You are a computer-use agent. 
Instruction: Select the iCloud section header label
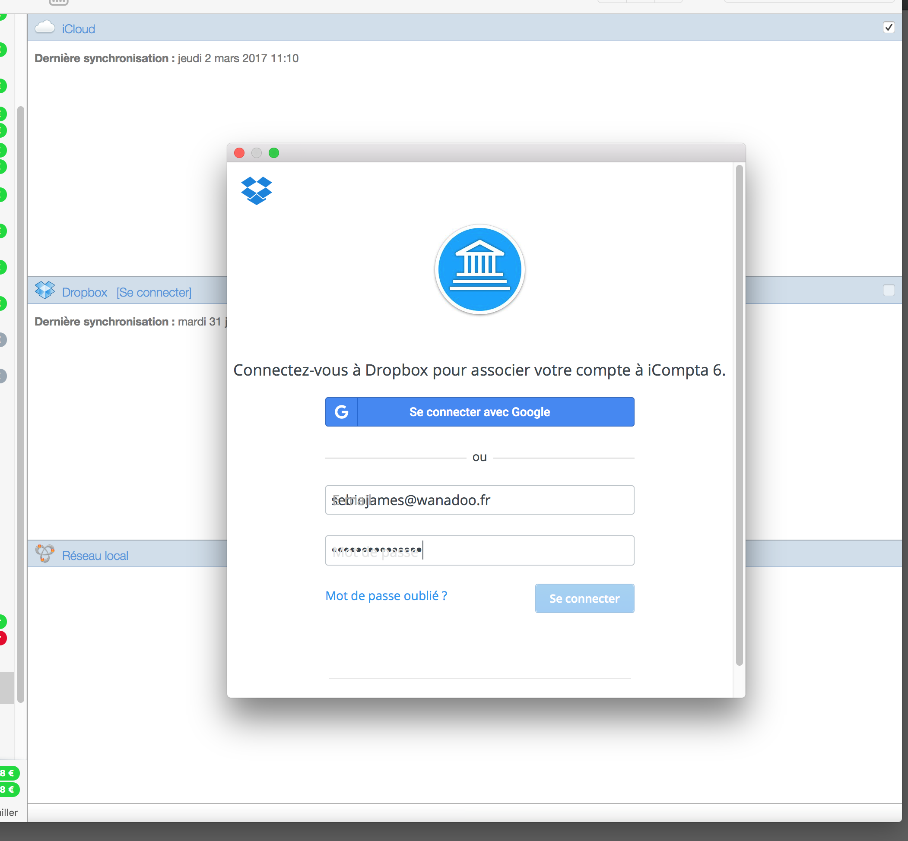point(78,28)
